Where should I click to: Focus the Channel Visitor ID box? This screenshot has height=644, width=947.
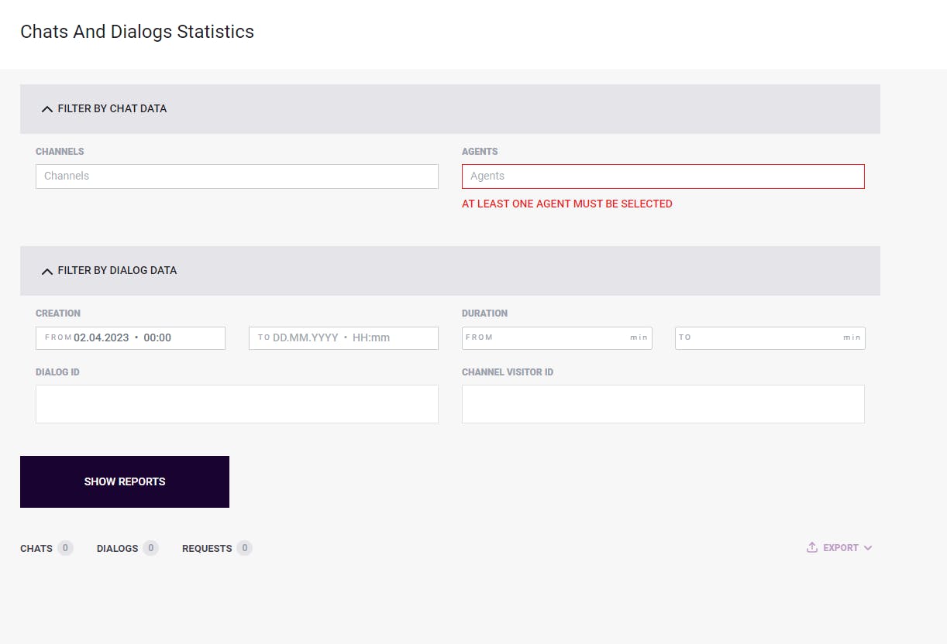pos(663,404)
